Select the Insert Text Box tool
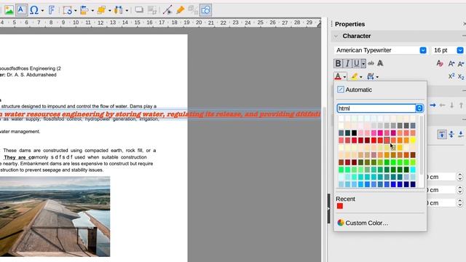 [21, 10]
